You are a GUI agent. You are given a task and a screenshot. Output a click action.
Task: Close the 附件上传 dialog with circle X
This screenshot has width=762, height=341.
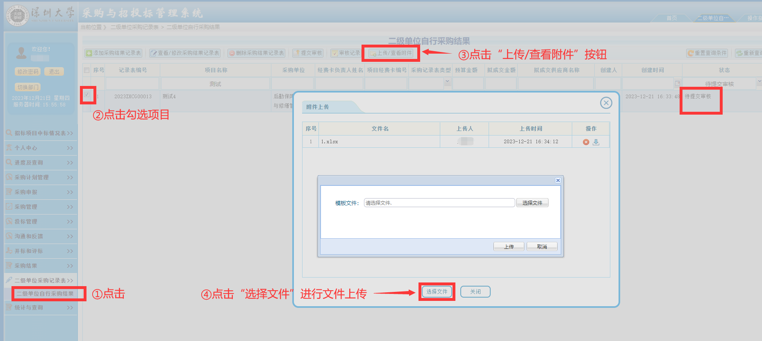[606, 103]
